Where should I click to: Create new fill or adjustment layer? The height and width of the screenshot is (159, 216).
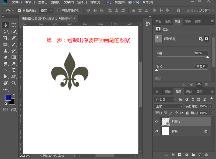pos(187,155)
